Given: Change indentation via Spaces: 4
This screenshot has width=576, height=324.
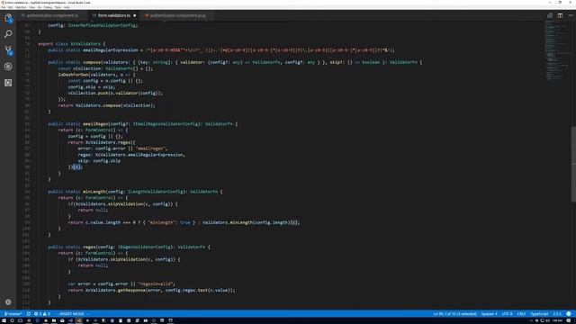Looking at the screenshot, I should (x=490, y=314).
